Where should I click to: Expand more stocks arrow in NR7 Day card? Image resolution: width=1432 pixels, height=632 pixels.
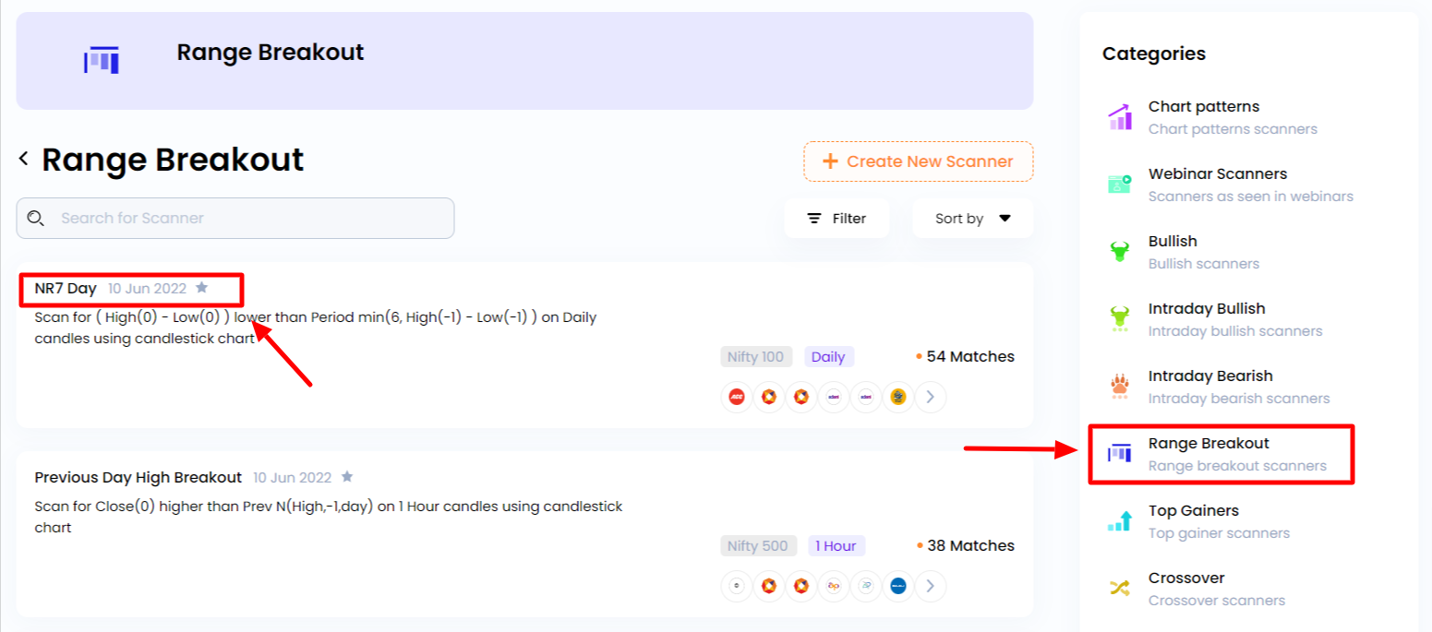[930, 397]
